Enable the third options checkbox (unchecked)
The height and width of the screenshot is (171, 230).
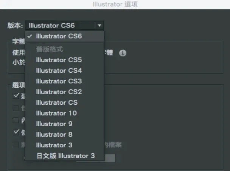[16, 120]
